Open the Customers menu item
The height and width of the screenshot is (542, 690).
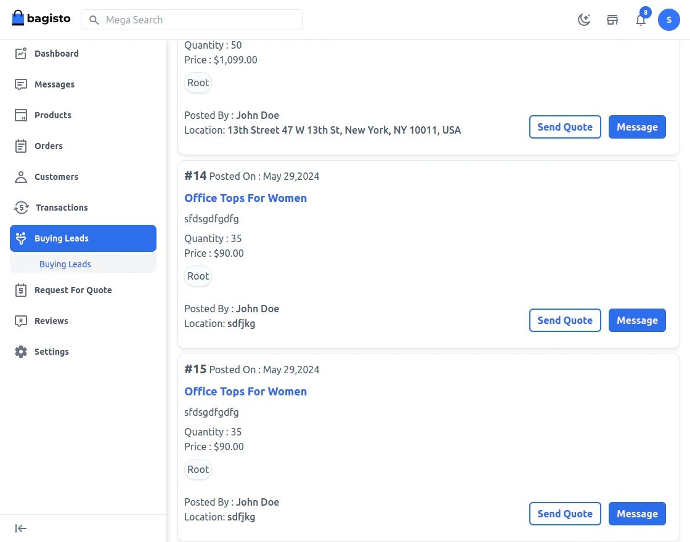(56, 177)
